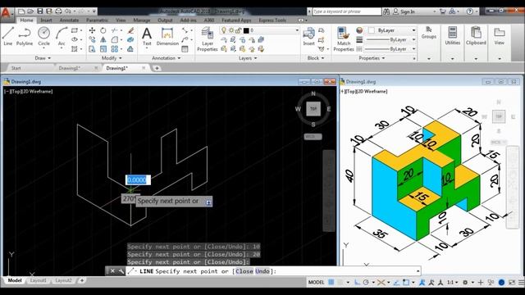Image resolution: width=525 pixels, height=295 pixels.
Task: Click the Move tool icon in Modify
Action: coord(92,30)
